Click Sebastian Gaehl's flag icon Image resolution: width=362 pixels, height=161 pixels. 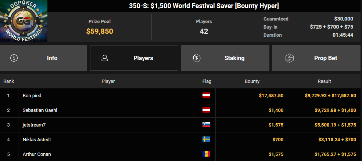(x=206, y=110)
